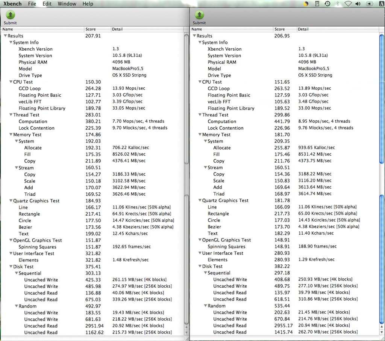Select Drive Type row in left window
The image size is (385, 341).
(92, 75)
